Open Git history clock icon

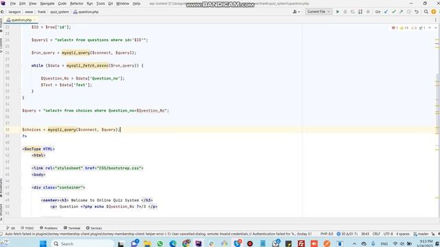(409, 12)
